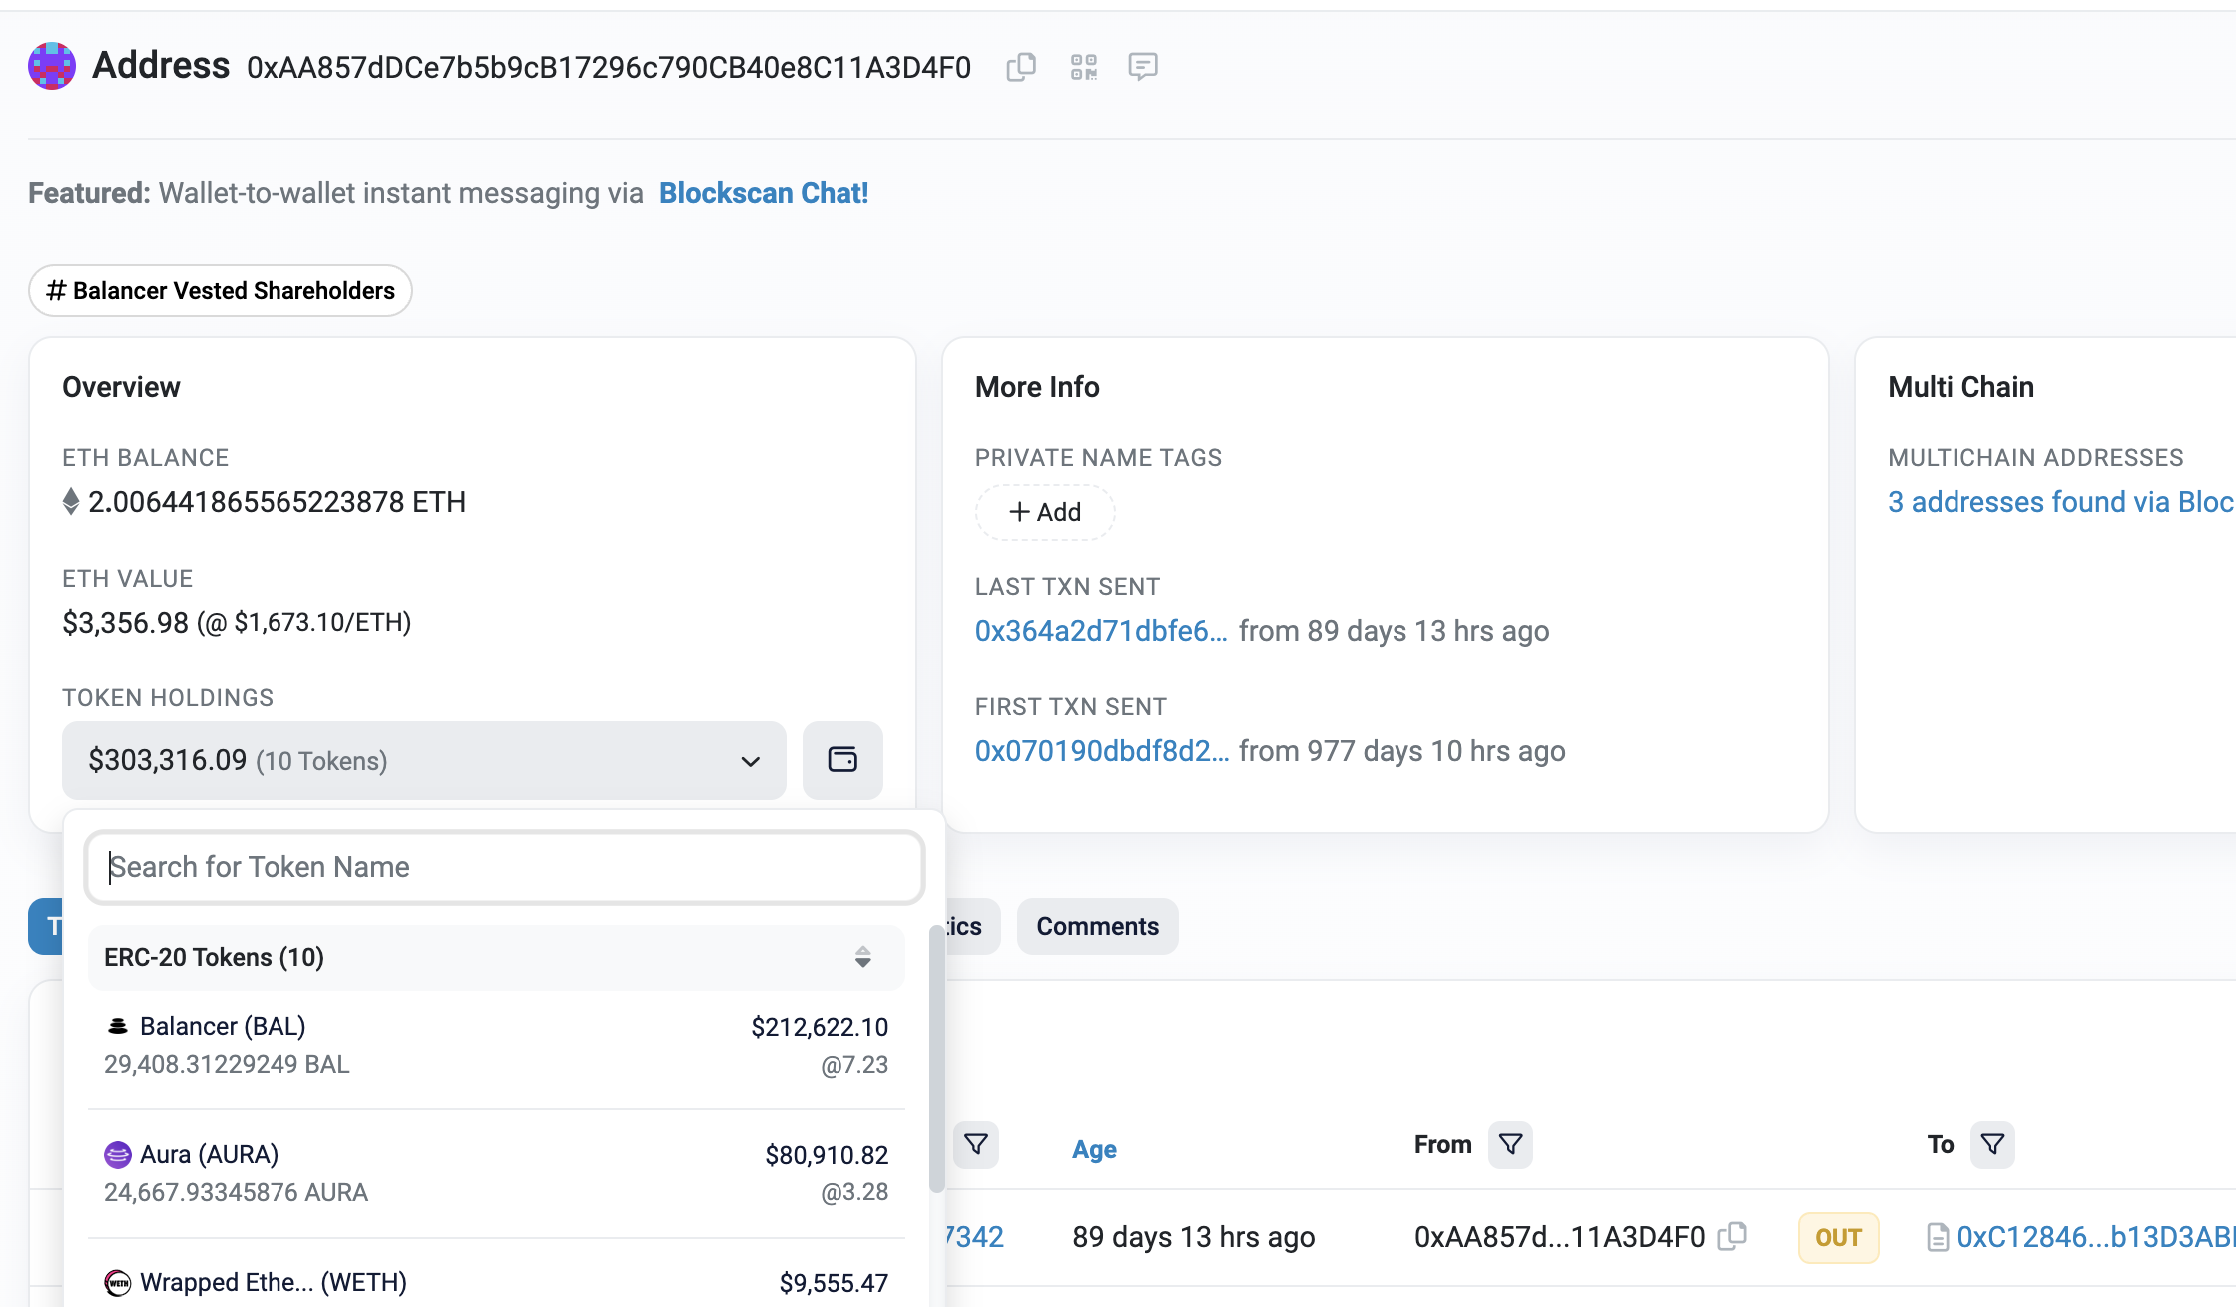Screen dimensions: 2236x1307
Task: Click the Age column header
Action: coord(1094,1149)
